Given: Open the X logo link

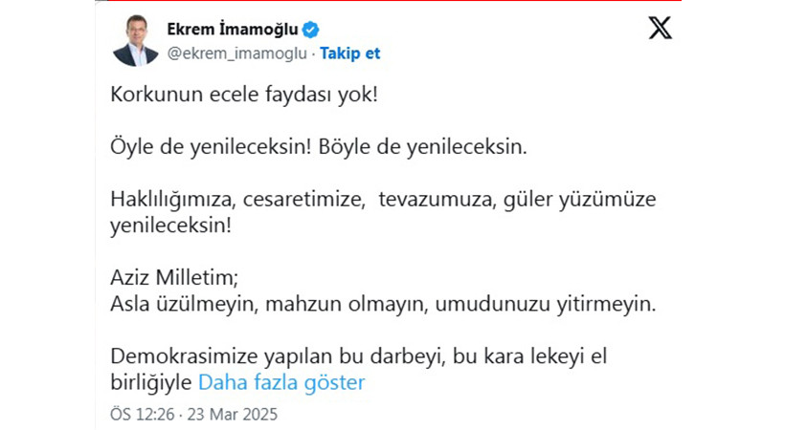Looking at the screenshot, I should 661,28.
